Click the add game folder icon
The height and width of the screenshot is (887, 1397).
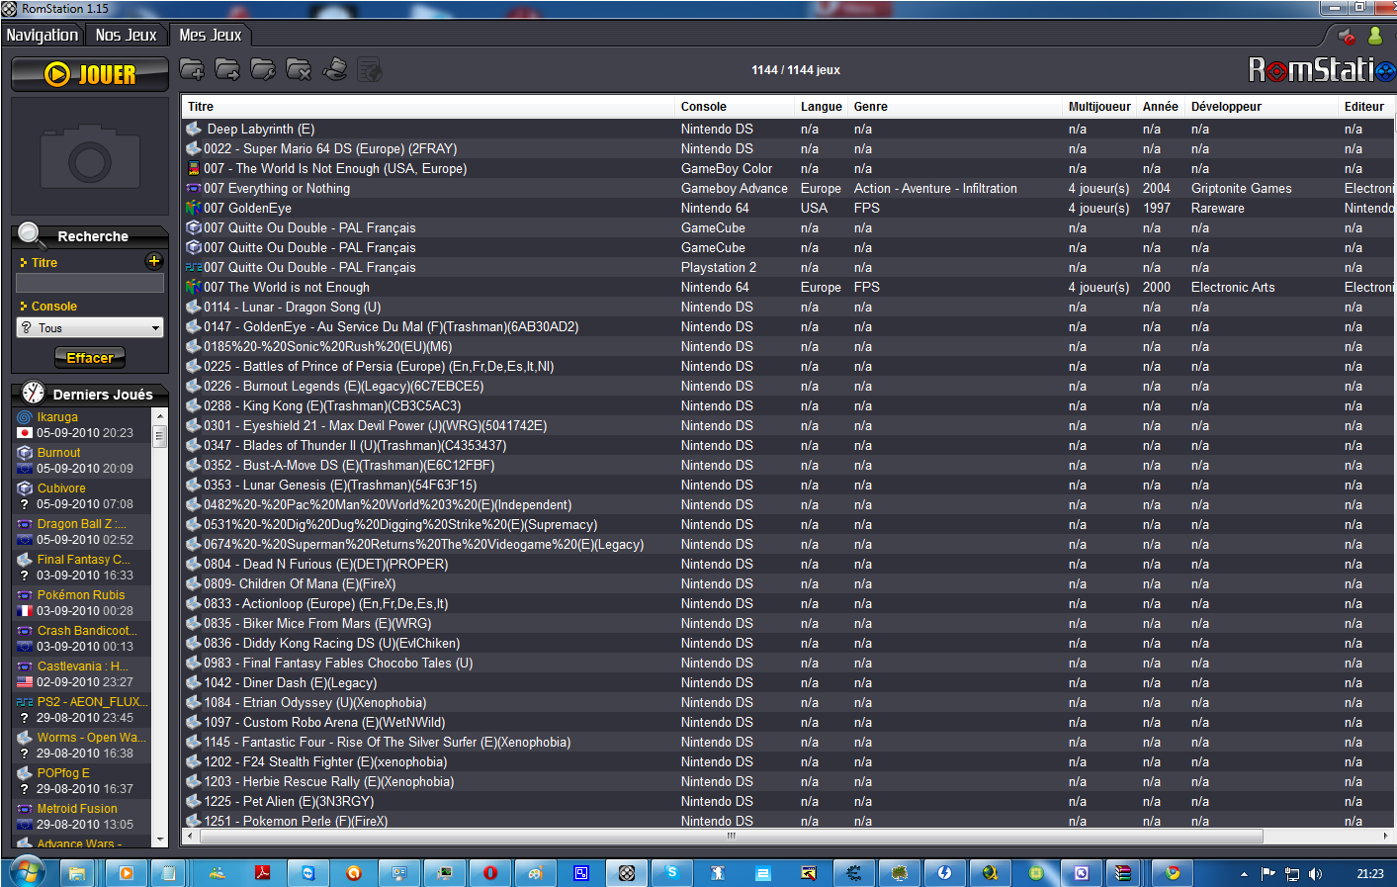pos(192,69)
